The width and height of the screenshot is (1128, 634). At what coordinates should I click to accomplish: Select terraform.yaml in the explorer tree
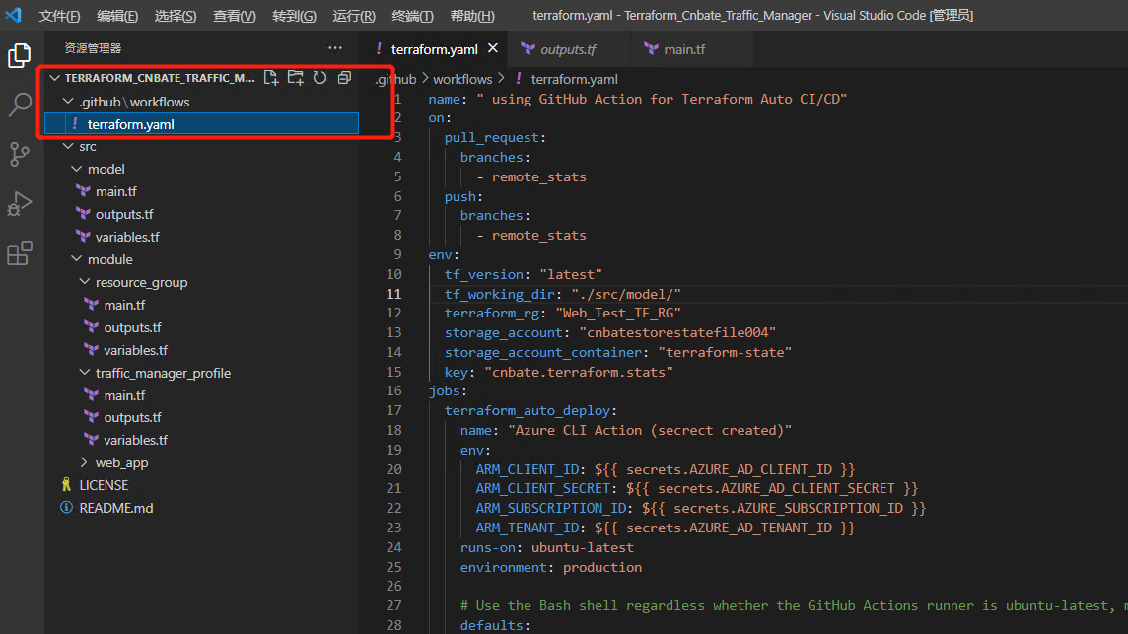201,124
